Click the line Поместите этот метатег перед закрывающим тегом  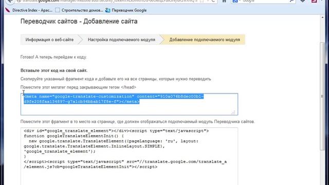(78, 87)
